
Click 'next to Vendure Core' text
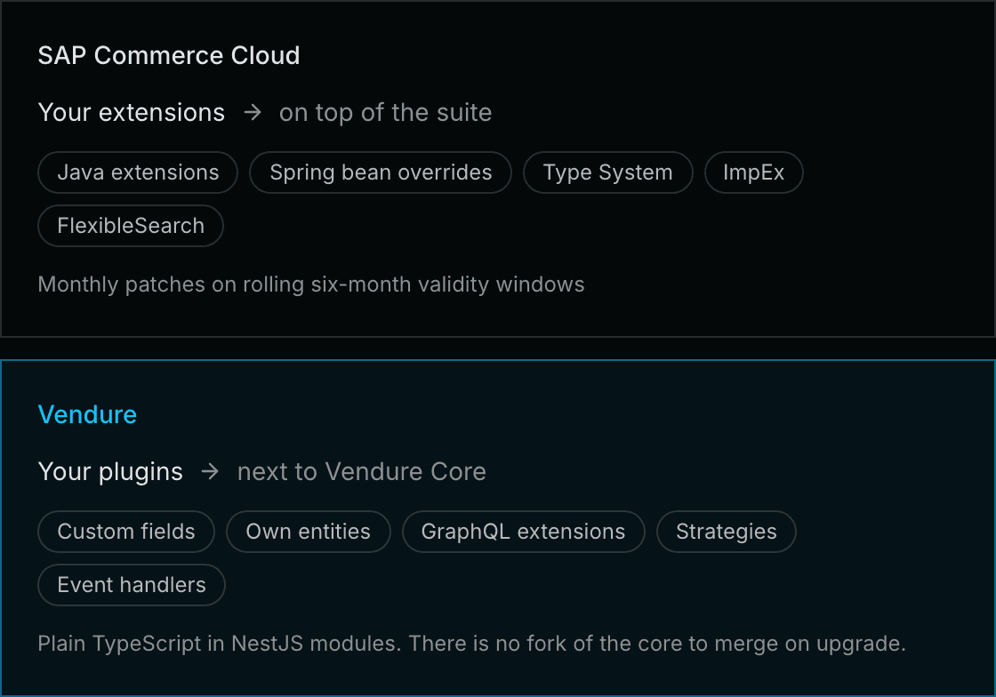tap(362, 472)
